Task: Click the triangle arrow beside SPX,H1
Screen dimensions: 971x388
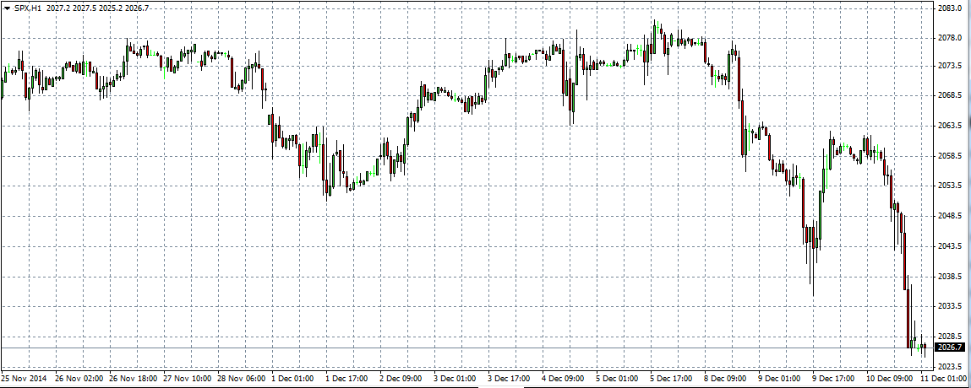Action: (x=7, y=7)
